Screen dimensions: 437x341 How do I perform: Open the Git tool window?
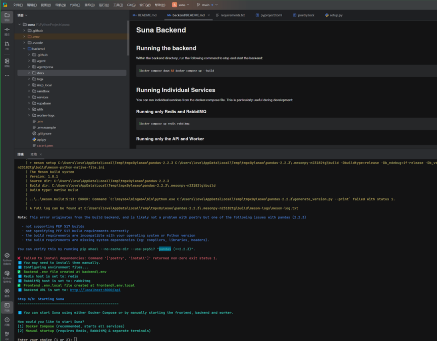[x=7, y=335]
